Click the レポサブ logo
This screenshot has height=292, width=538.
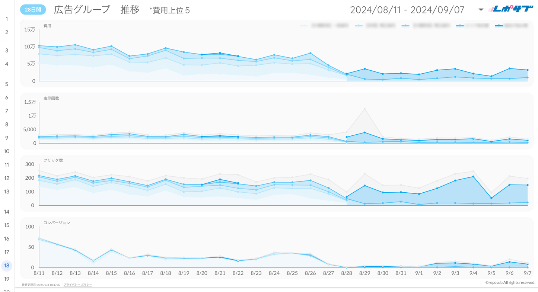pyautogui.click(x=511, y=9)
